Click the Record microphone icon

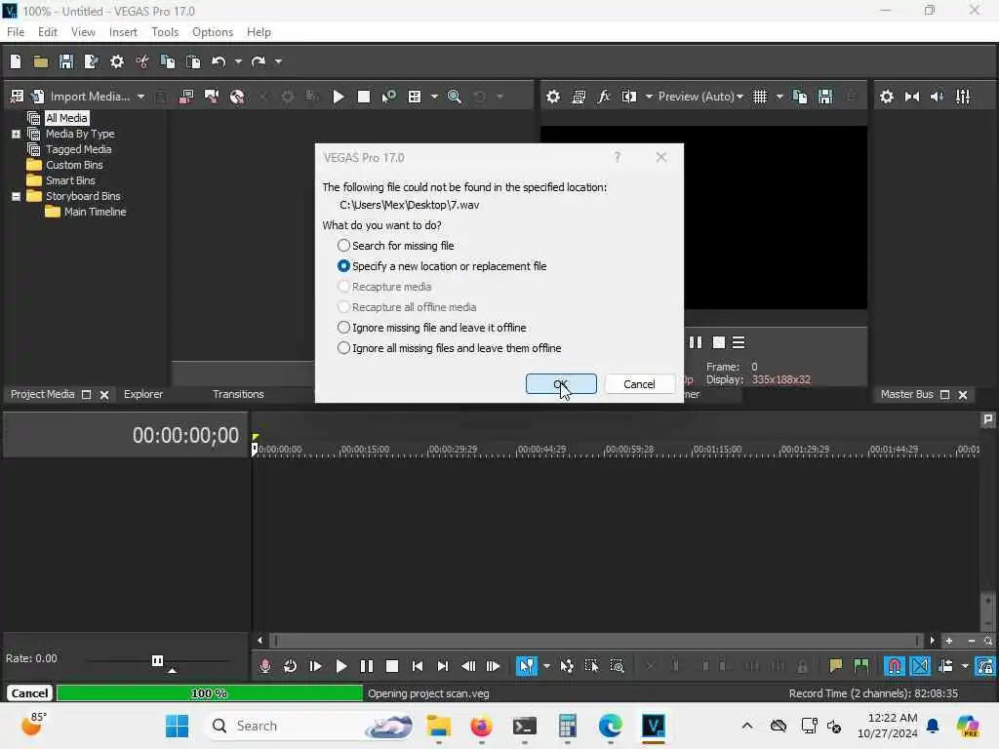tap(265, 666)
